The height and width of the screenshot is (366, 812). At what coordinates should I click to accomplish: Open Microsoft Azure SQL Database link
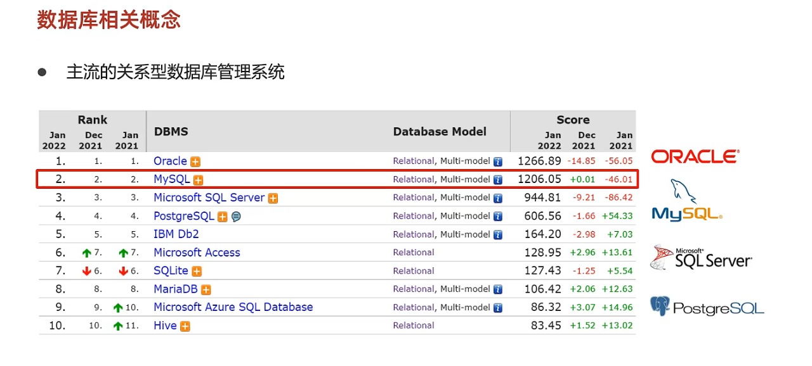click(x=233, y=307)
